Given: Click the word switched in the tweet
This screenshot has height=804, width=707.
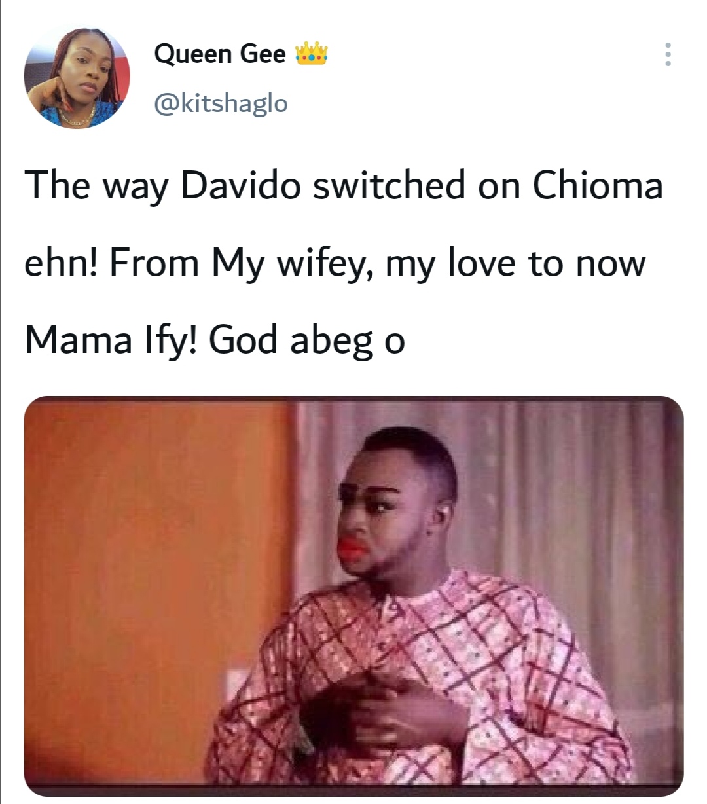Looking at the screenshot, I should (389, 185).
